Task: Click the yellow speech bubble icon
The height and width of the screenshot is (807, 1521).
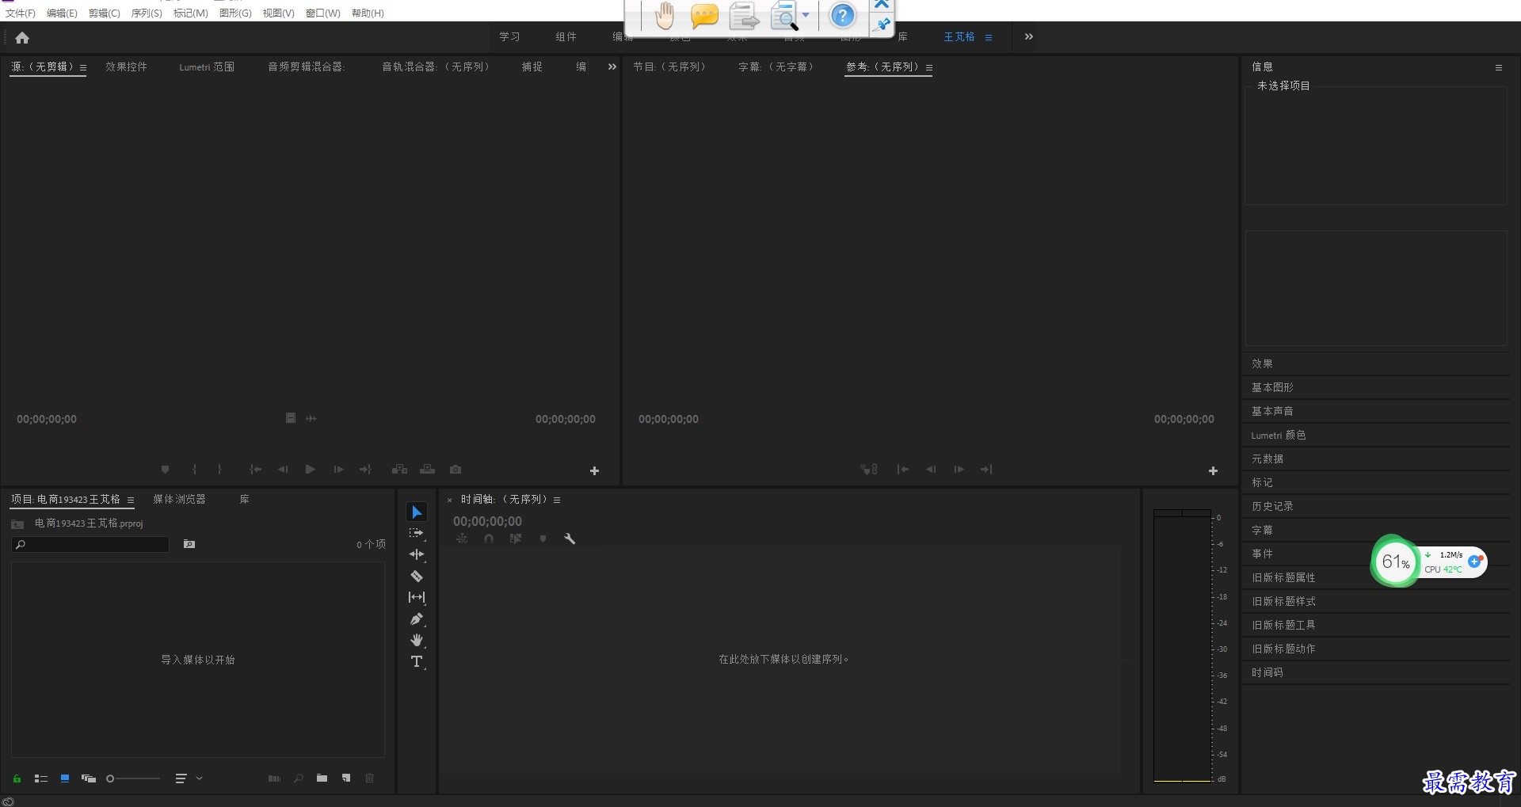Action: [703, 16]
